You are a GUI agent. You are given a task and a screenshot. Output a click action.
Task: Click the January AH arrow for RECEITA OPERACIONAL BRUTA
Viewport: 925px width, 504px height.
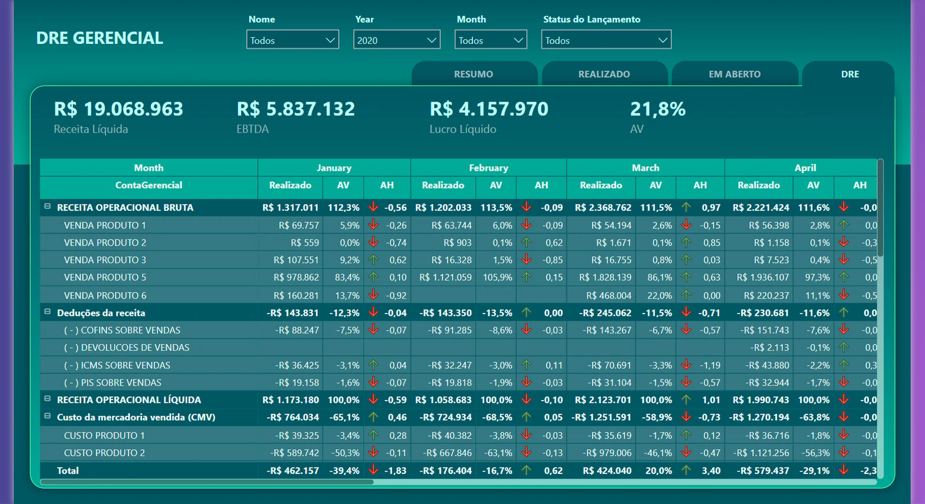click(x=373, y=207)
